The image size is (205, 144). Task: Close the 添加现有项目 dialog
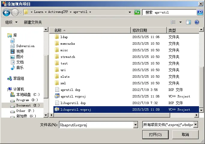(x=201, y=4)
